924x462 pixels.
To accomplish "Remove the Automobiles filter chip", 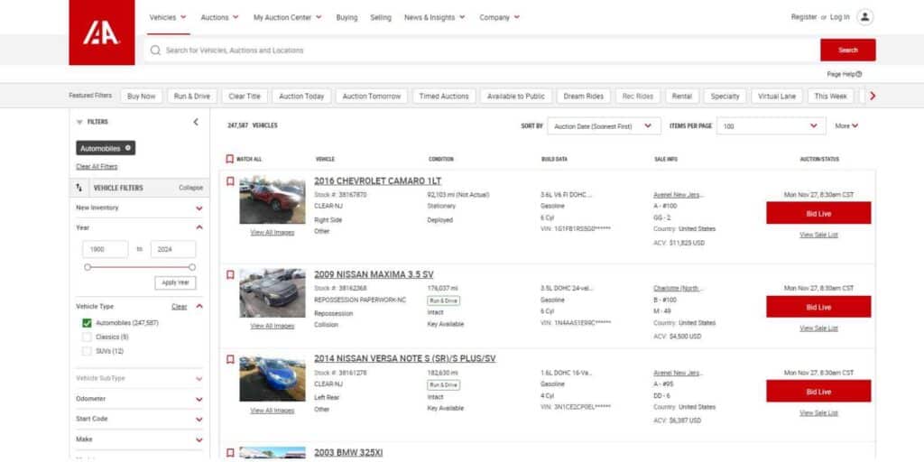I will [x=128, y=148].
